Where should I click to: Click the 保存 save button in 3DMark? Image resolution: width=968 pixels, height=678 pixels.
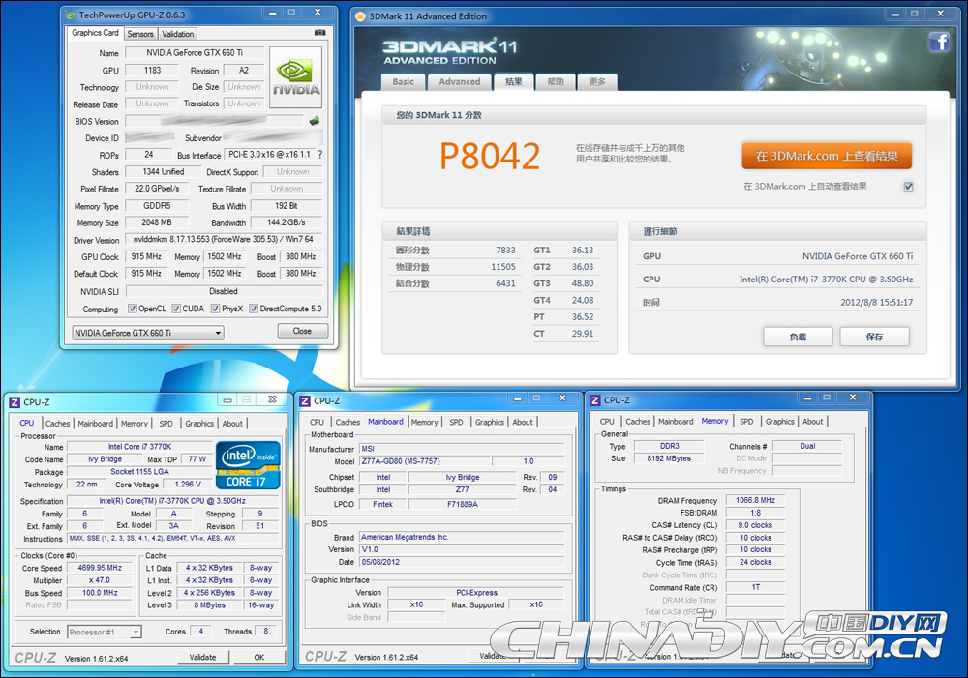point(874,337)
